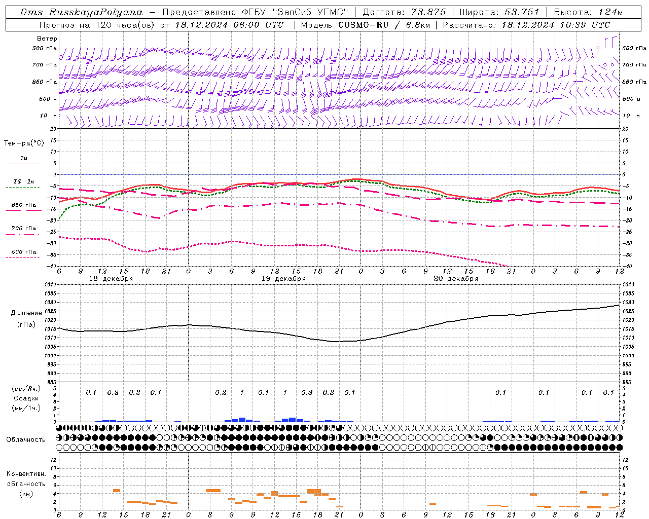Click the '(мм/3ч.)' precipitation unit label

pos(26,389)
